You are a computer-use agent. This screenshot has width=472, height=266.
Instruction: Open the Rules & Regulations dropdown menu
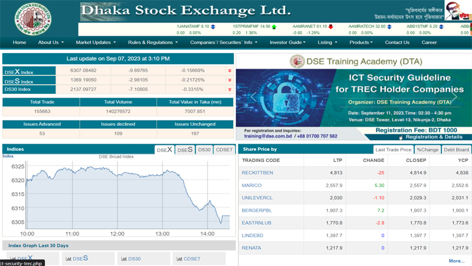coord(153,43)
